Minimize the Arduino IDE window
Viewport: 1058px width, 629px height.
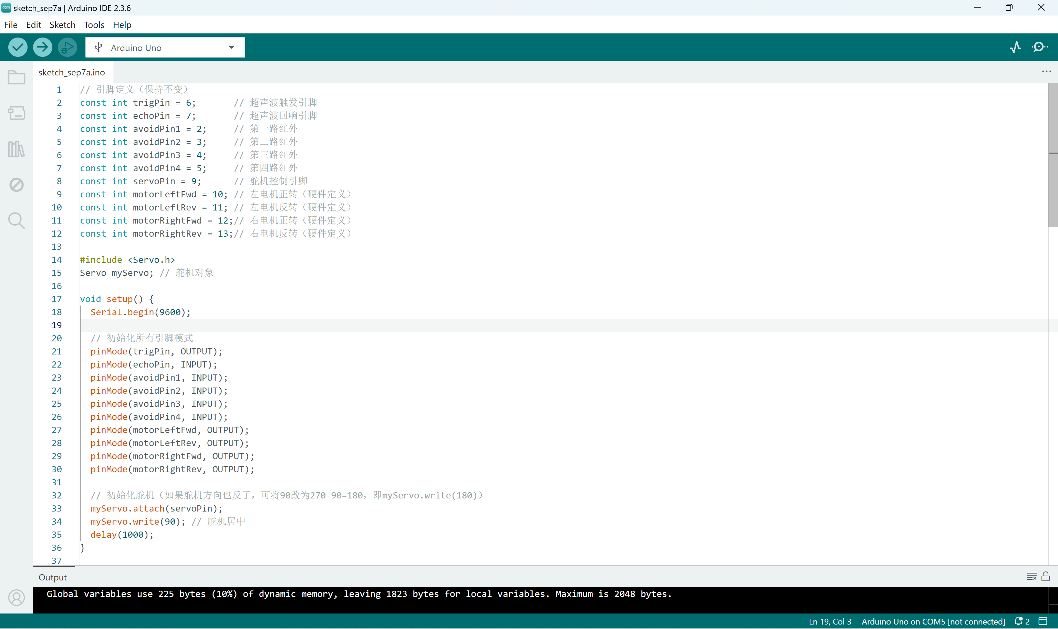point(978,8)
